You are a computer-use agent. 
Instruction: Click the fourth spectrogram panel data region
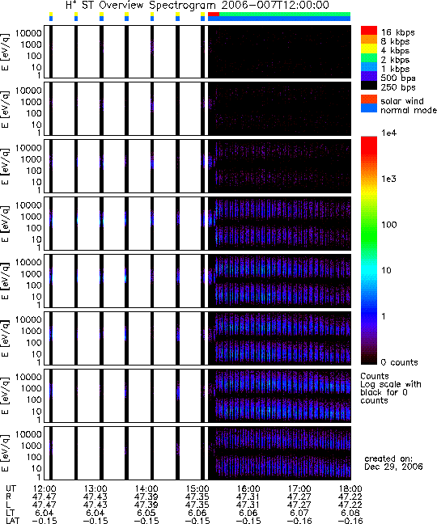(197, 223)
